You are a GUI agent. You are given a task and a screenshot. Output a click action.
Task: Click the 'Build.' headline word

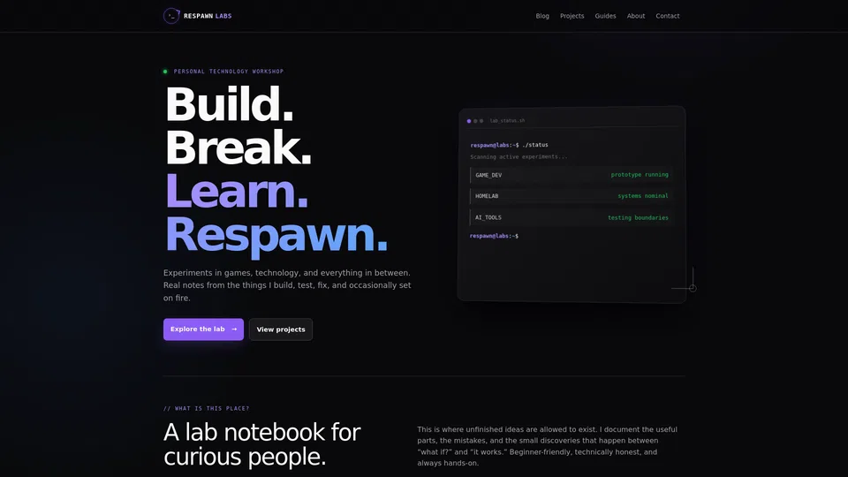coord(230,104)
